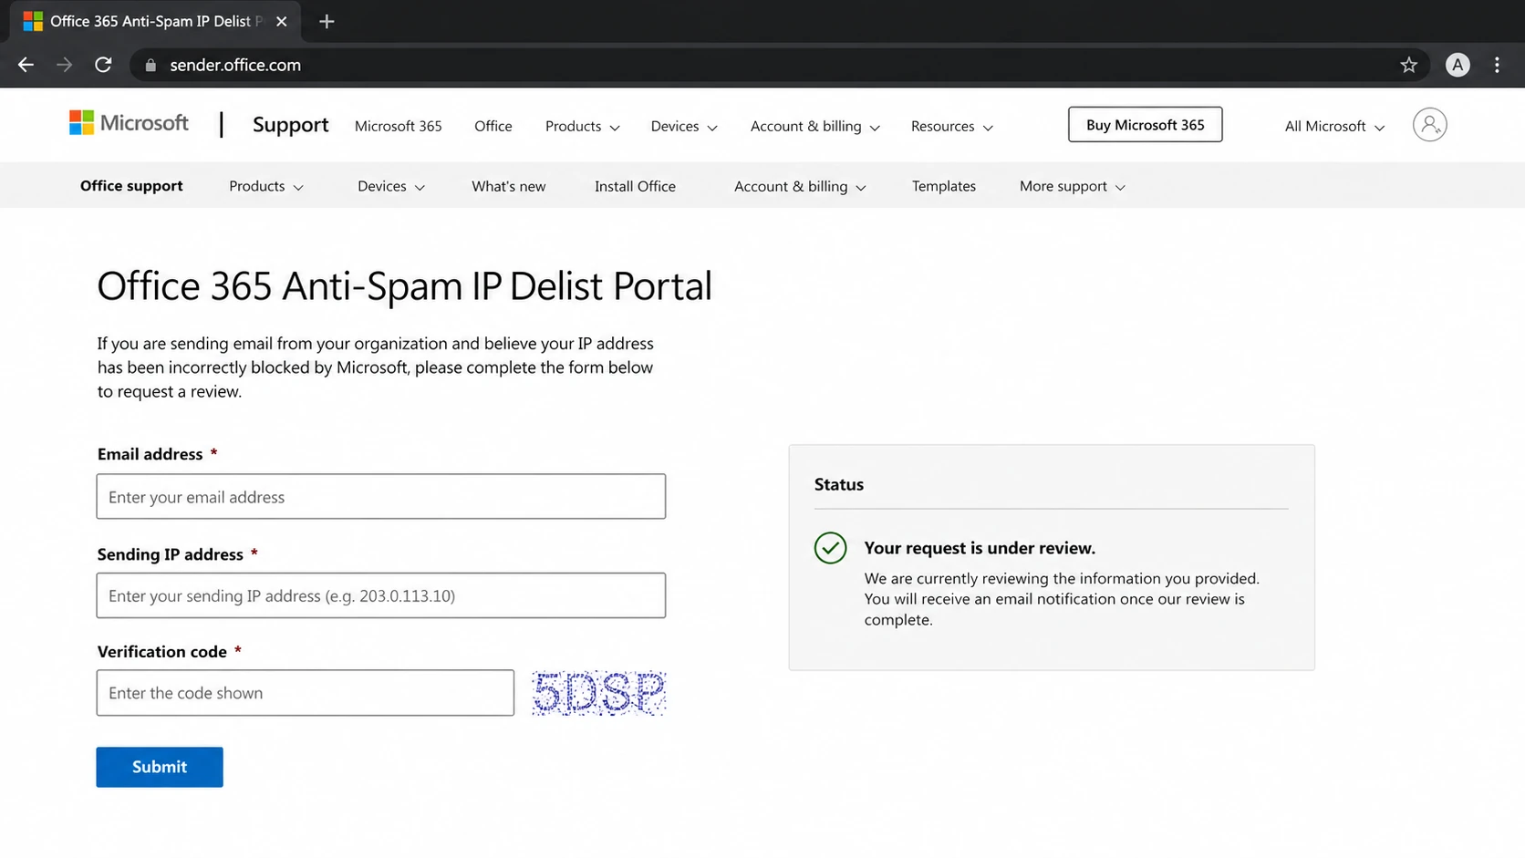Open Office in top navigation
This screenshot has height=858, width=1525.
pyautogui.click(x=493, y=126)
